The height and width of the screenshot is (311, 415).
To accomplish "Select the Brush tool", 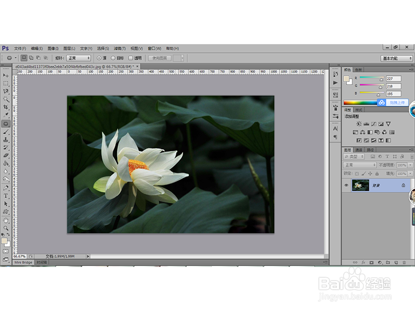I will pyautogui.click(x=6, y=132).
